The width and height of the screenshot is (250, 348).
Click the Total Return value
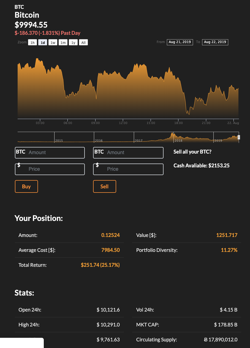coord(100,265)
